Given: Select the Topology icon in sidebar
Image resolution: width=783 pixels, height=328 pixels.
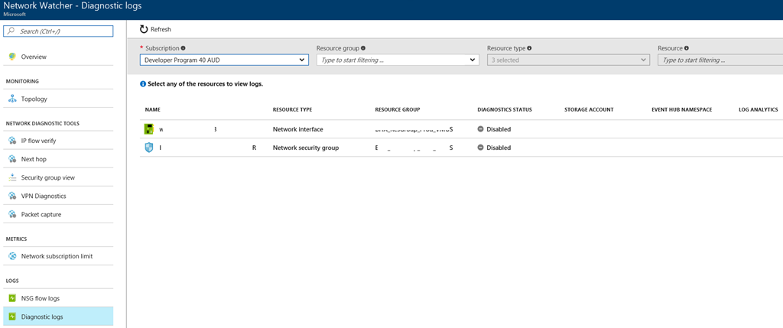Looking at the screenshot, I should click(x=12, y=99).
